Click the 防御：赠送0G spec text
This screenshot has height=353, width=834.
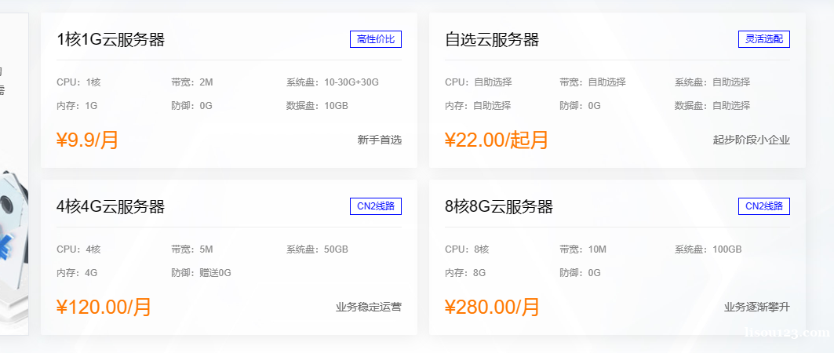click(201, 273)
